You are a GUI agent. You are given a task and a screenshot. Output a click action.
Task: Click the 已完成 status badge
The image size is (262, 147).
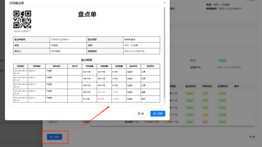(222, 61)
